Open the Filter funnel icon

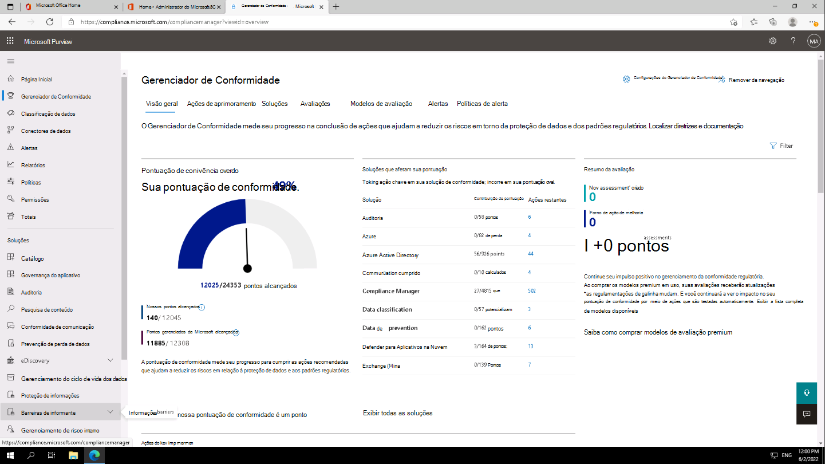pyautogui.click(x=773, y=146)
